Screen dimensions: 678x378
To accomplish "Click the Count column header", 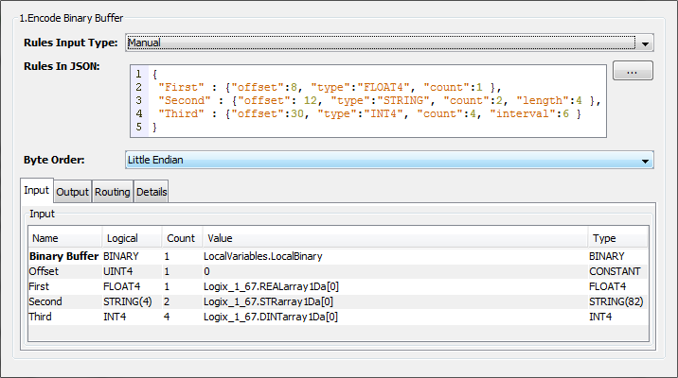I will pyautogui.click(x=180, y=238).
